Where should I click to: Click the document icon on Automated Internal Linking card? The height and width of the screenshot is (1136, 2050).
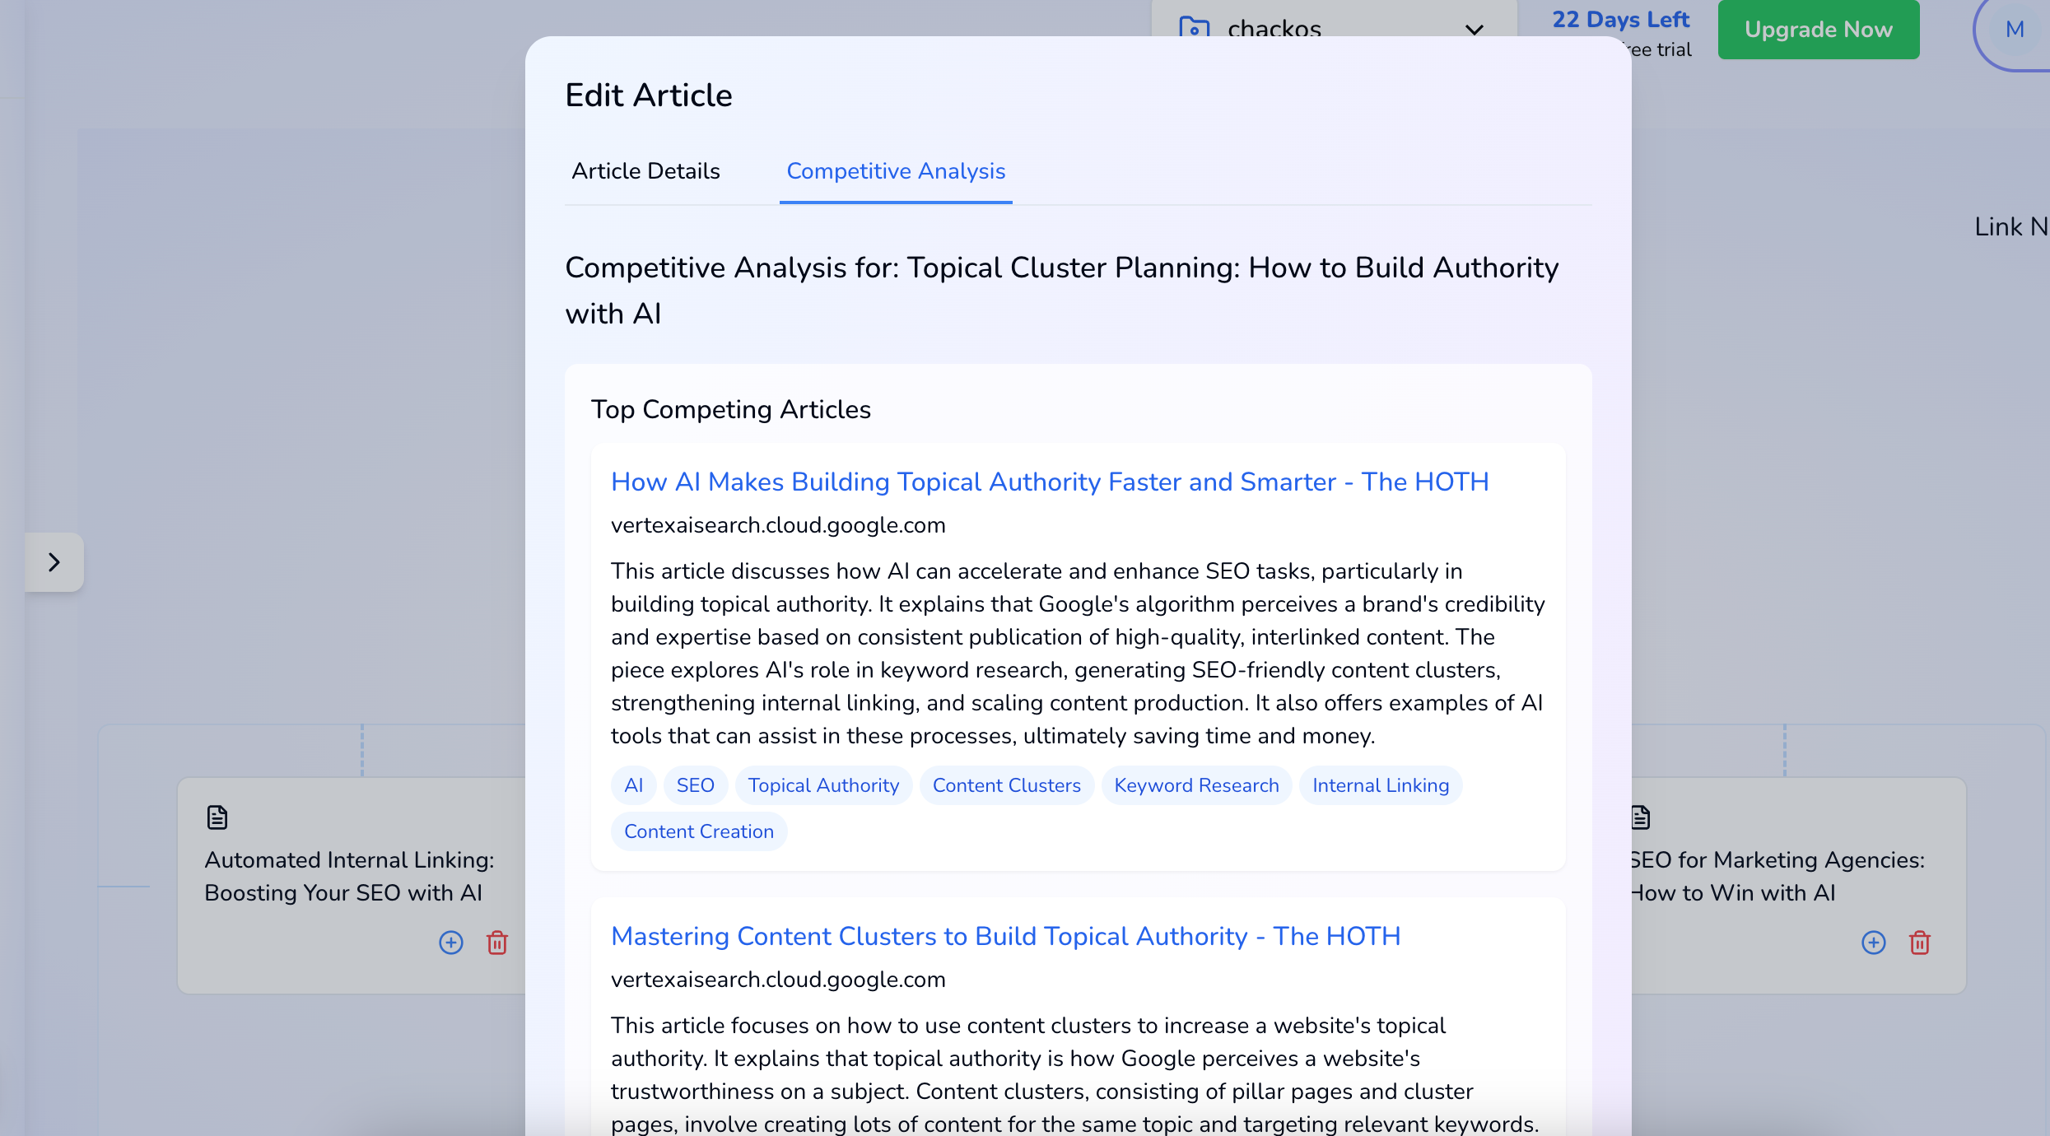217,817
